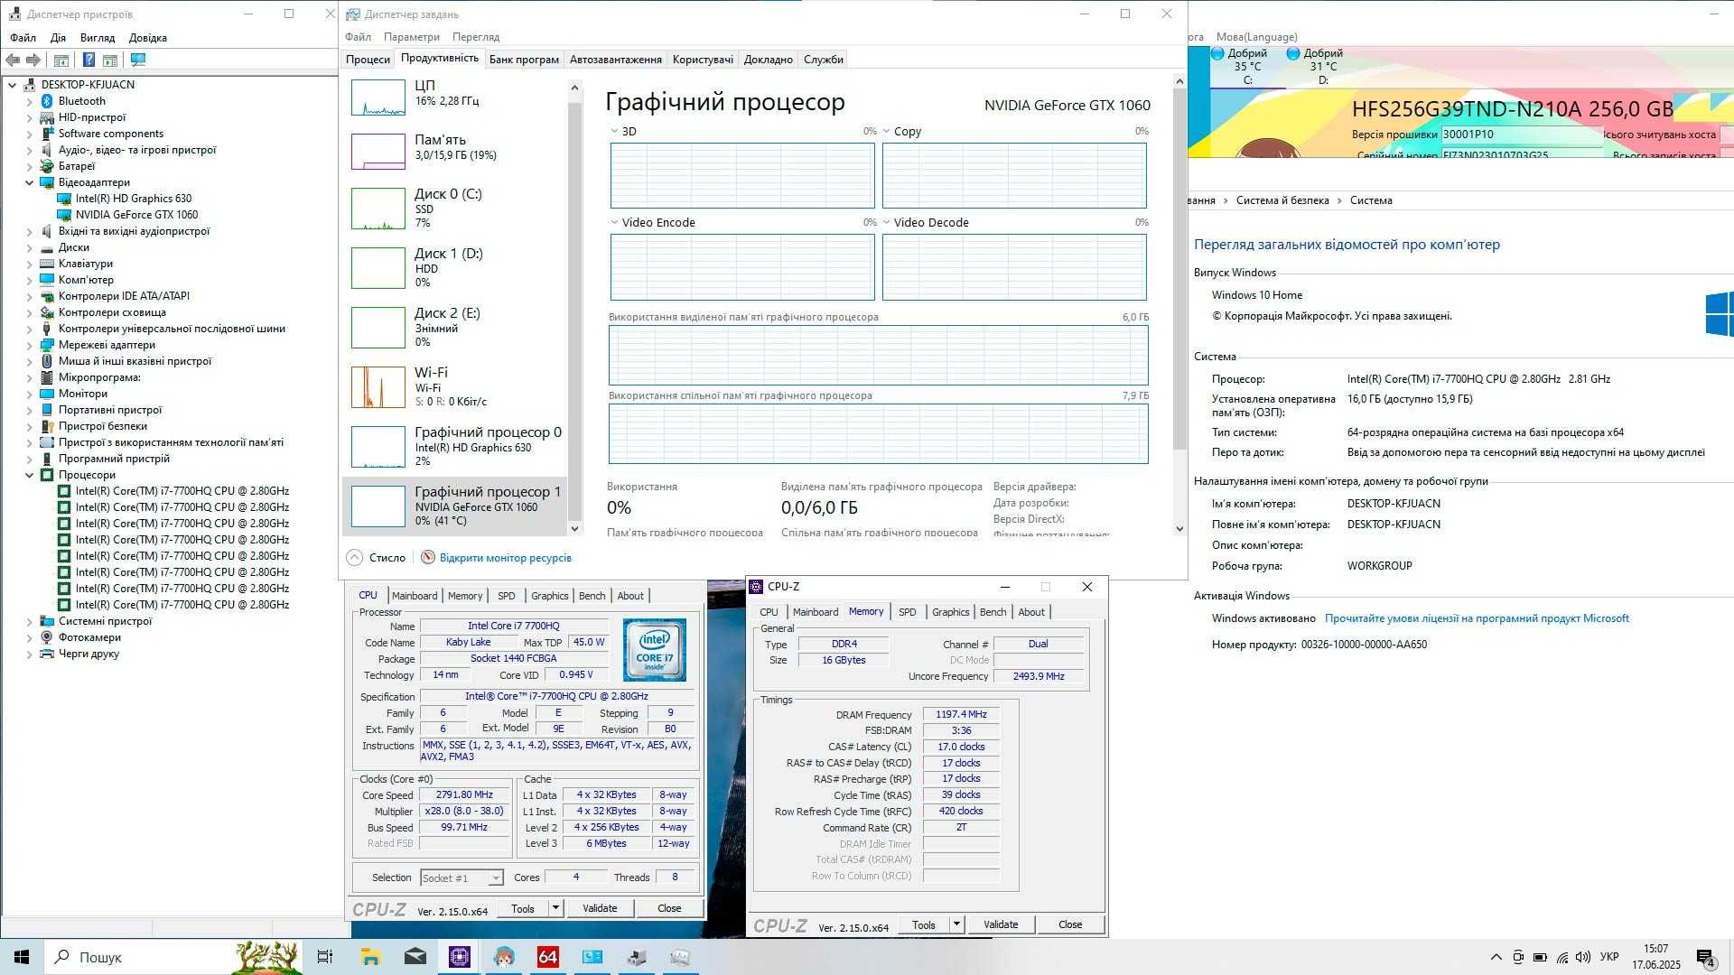Open Windows Start button
Image resolution: width=1734 pixels, height=975 pixels.
pos(22,957)
